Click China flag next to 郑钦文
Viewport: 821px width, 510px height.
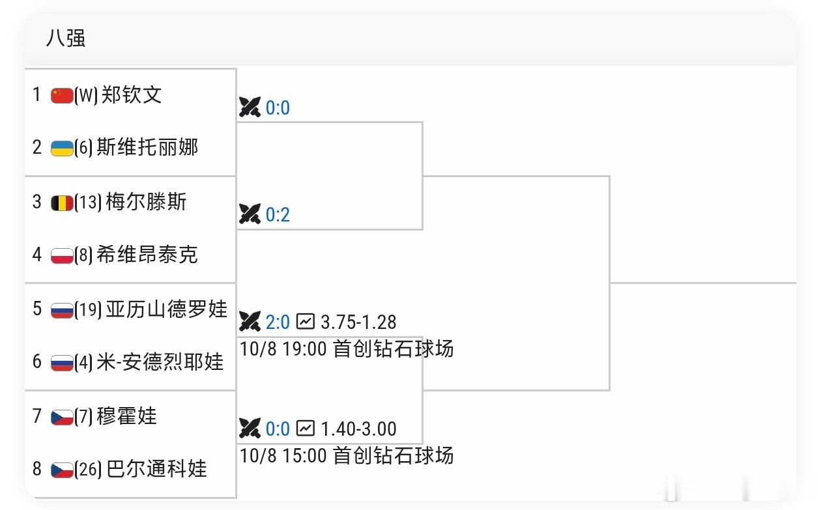pyautogui.click(x=62, y=96)
